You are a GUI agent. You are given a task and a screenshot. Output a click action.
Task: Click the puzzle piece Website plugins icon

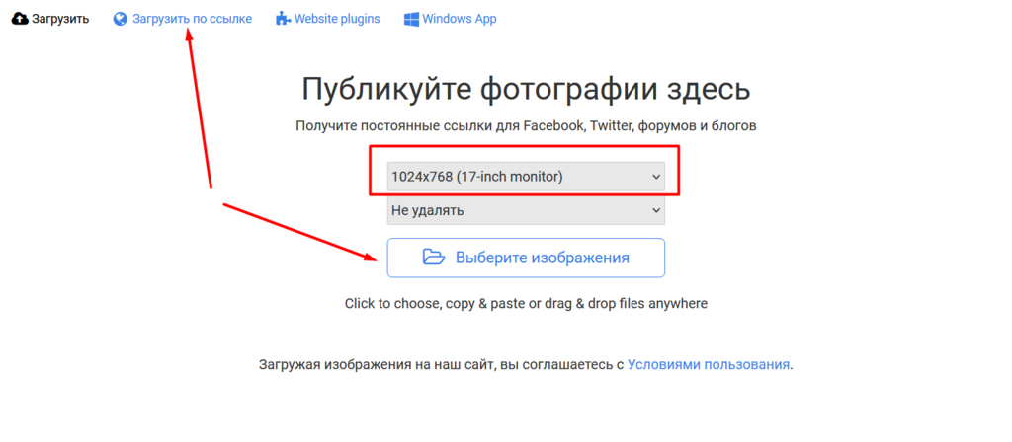pyautogui.click(x=283, y=19)
